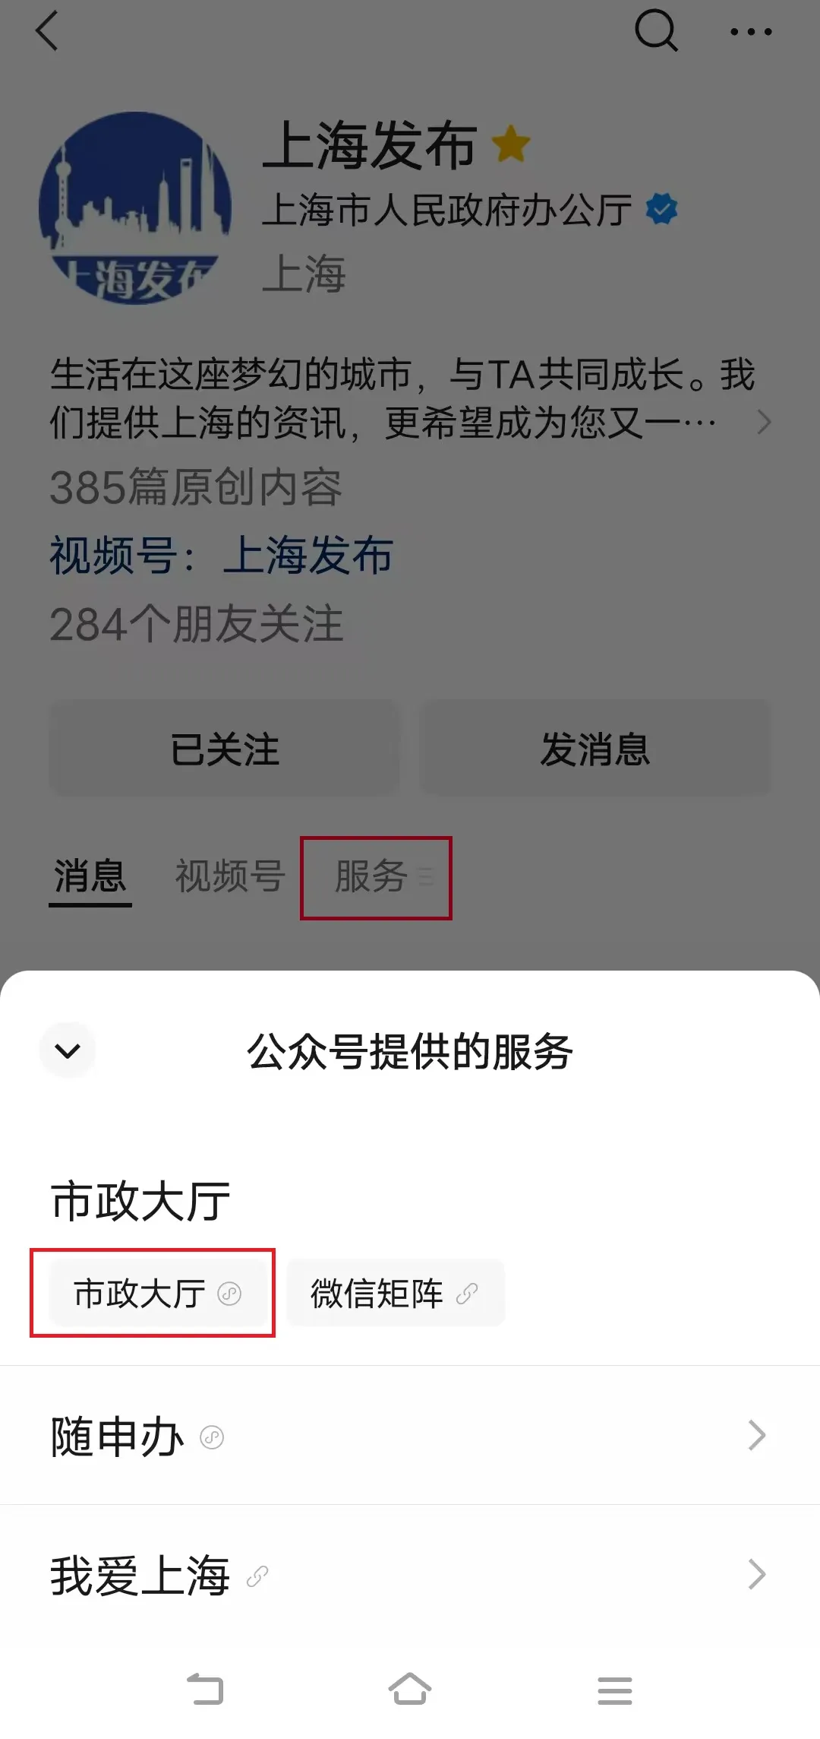Expand the account description chevron
Screen dimensions: 820x1739
(x=764, y=423)
